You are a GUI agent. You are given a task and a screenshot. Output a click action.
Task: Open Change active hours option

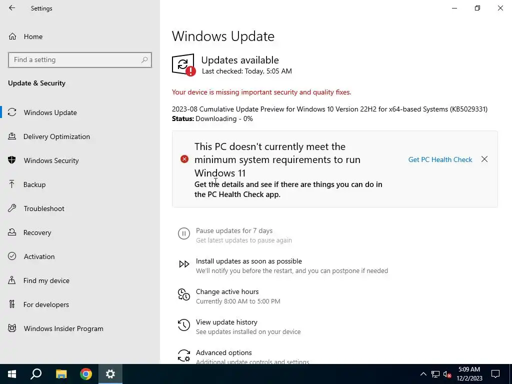227,291
